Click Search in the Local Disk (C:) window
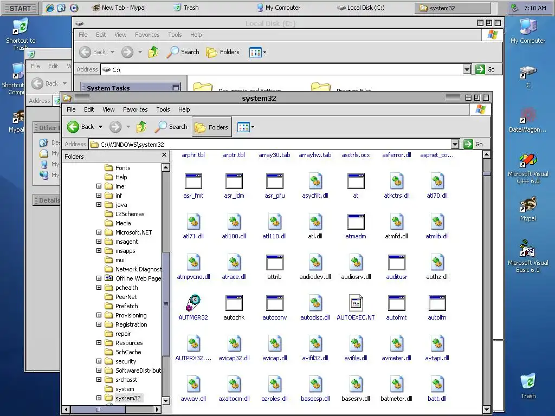The width and height of the screenshot is (555, 416). click(183, 52)
